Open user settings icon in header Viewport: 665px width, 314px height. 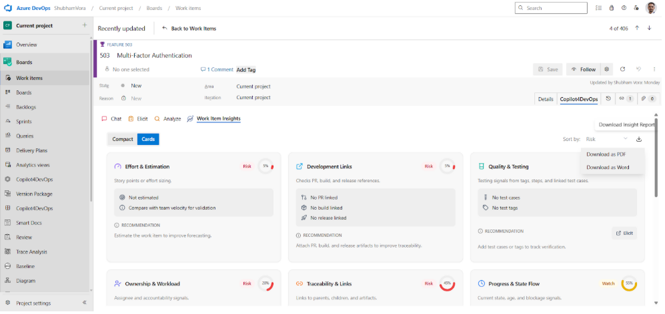tap(636, 8)
